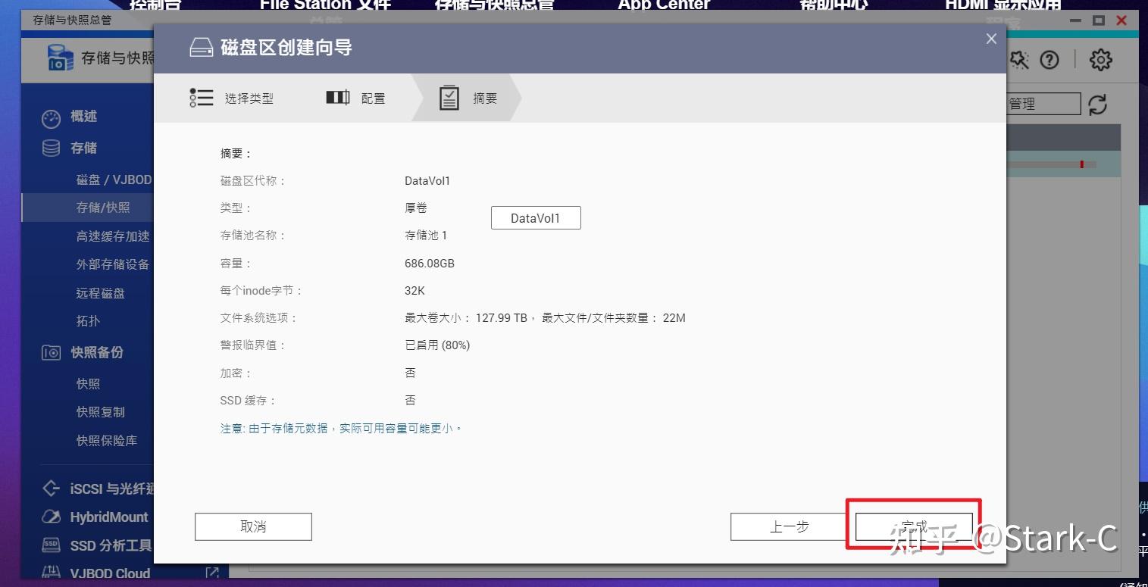Click the red storage usage bar

[1082, 163]
